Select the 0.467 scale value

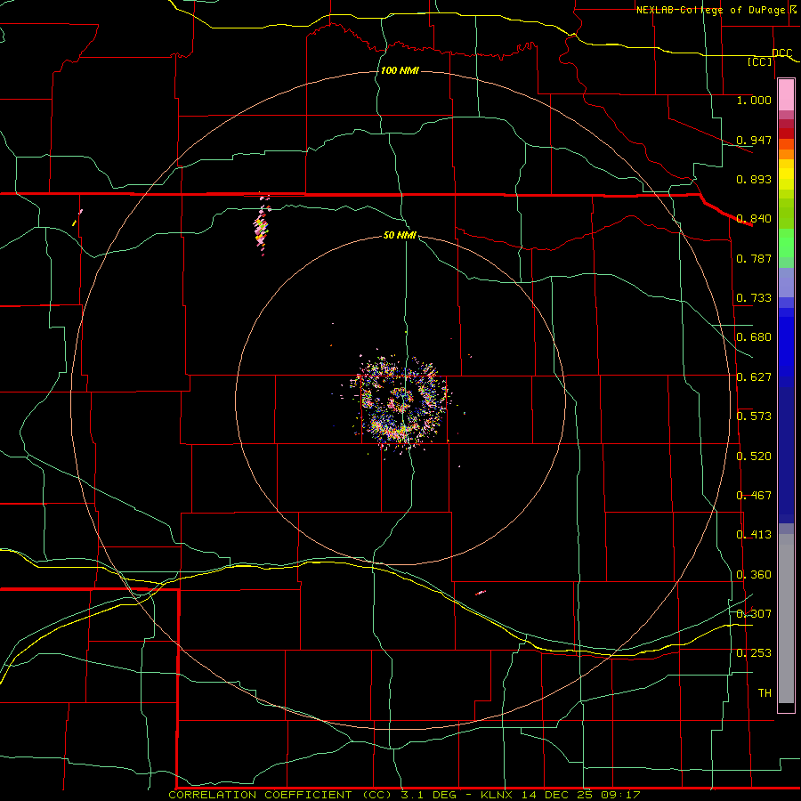coord(754,496)
